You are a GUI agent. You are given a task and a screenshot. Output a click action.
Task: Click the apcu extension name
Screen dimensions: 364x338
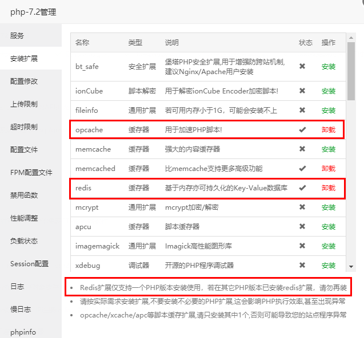click(83, 227)
